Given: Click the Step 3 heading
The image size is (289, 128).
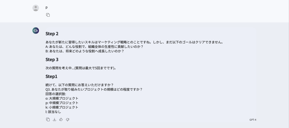Looking at the screenshot, I should 52,59.
